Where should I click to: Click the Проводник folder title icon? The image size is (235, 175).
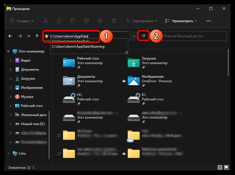coord(9,9)
